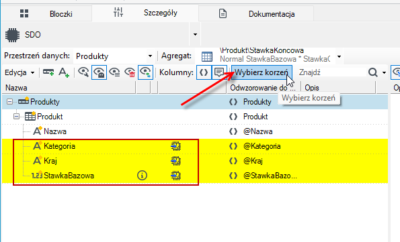The width and height of the screenshot is (400, 242).
Task: Click the Kategoria text type A icon
Action: (37, 146)
